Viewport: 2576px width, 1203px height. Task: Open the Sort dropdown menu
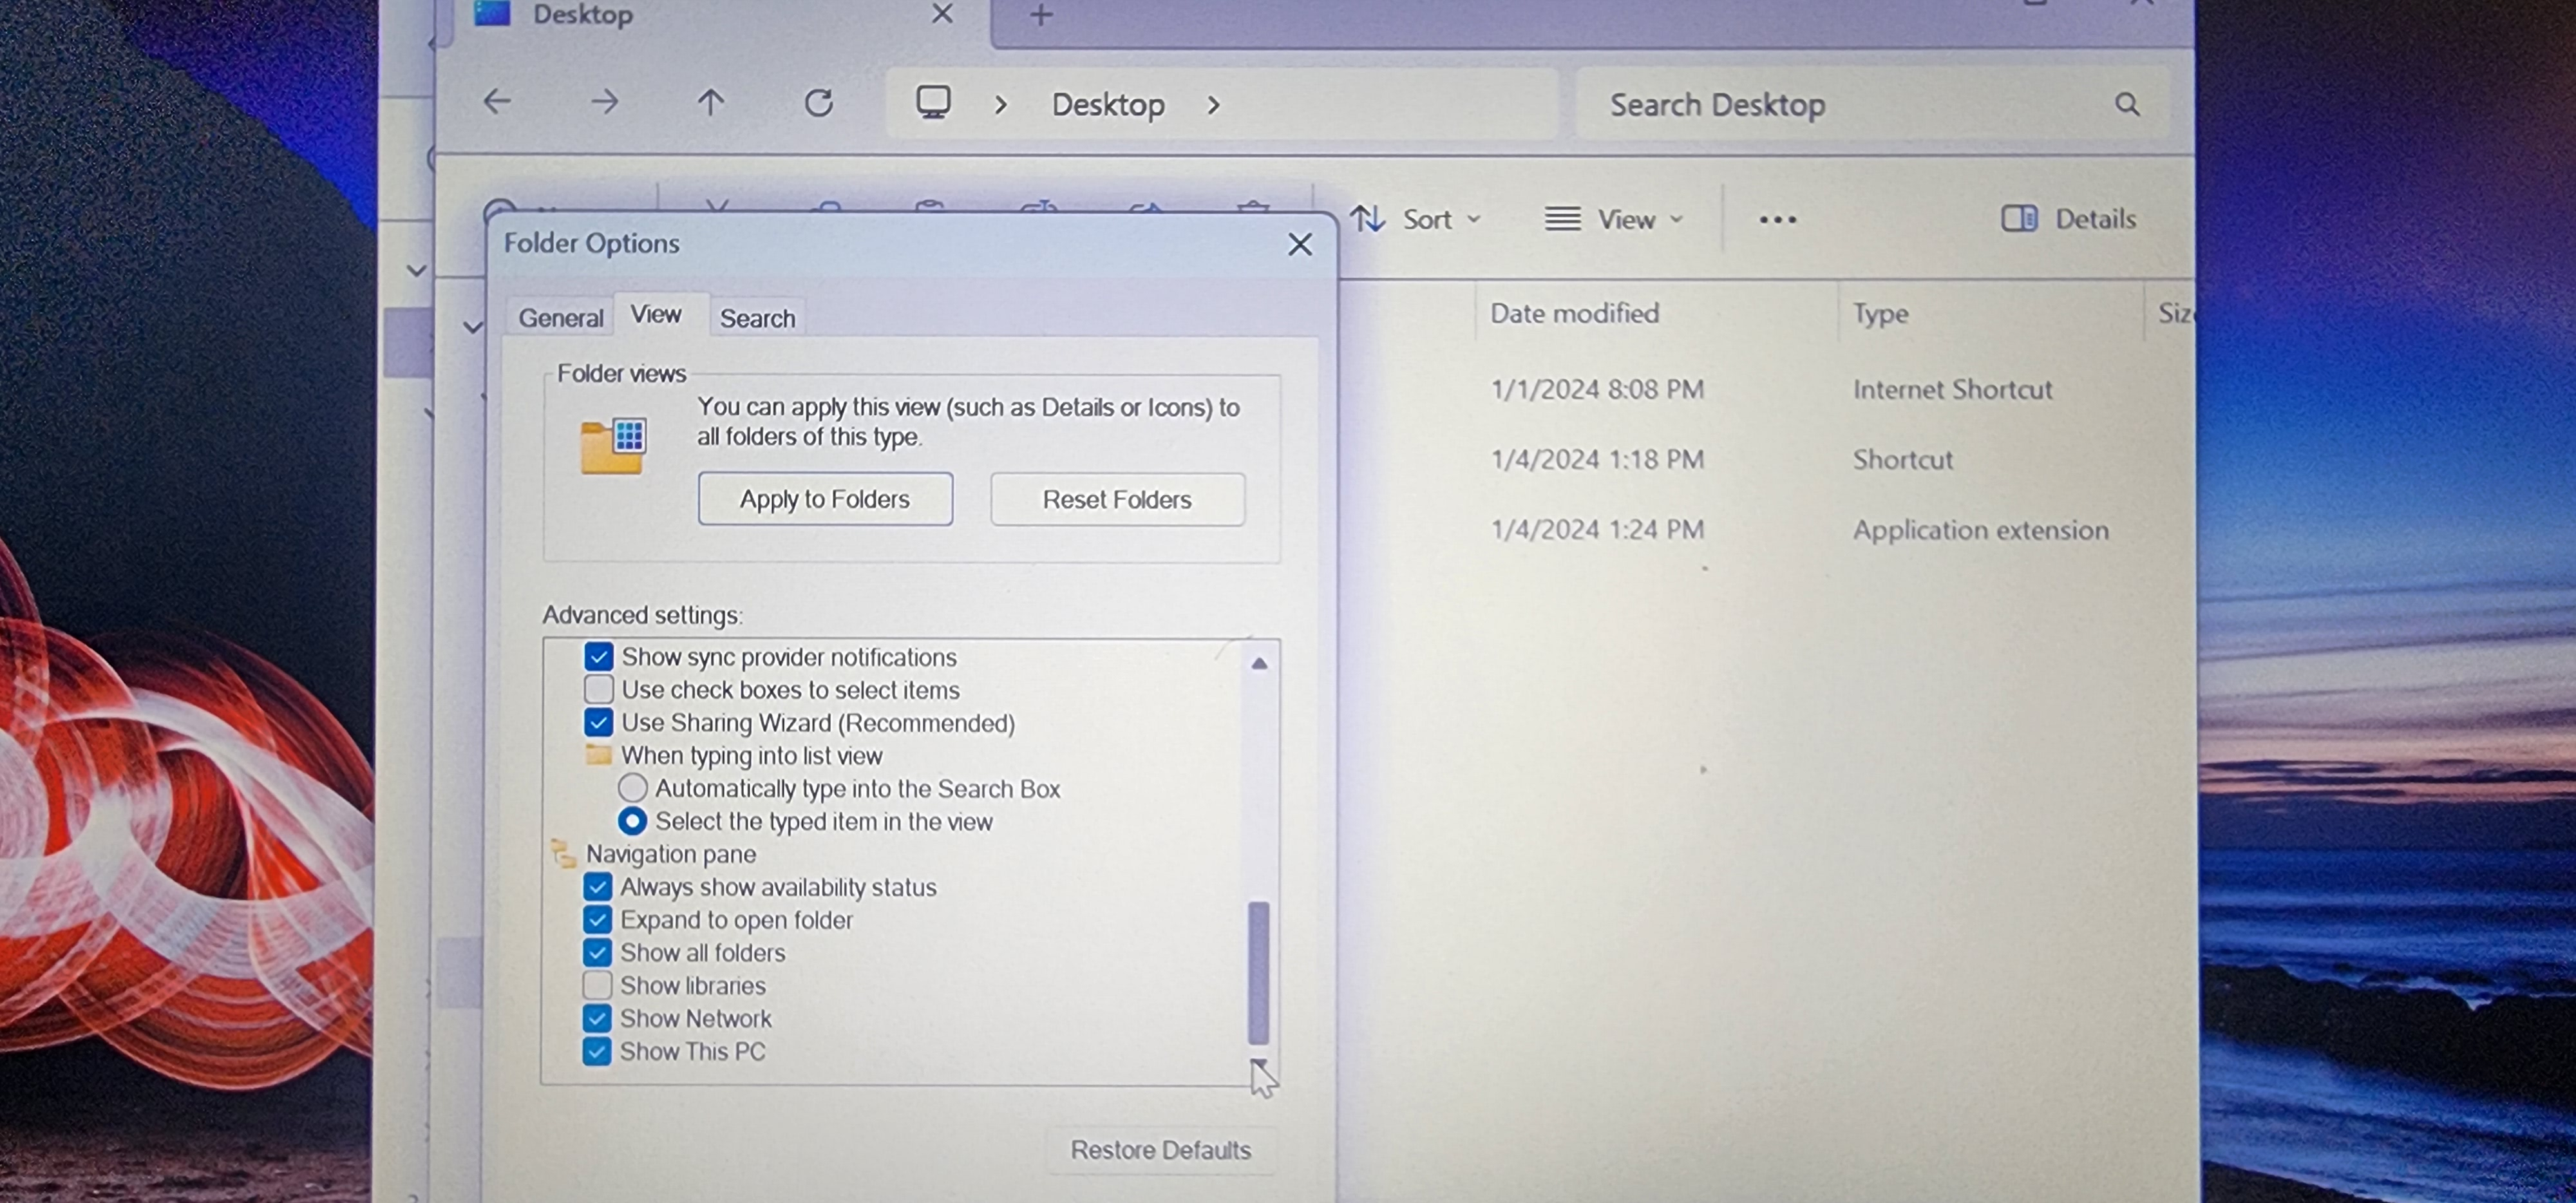point(1416,219)
